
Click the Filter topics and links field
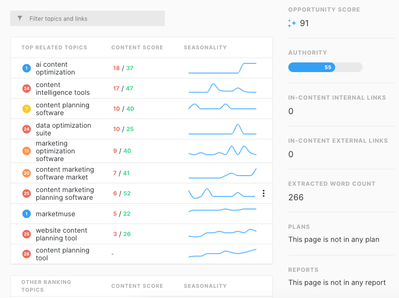point(92,18)
